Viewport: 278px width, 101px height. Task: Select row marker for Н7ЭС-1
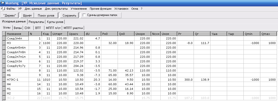[4, 80]
